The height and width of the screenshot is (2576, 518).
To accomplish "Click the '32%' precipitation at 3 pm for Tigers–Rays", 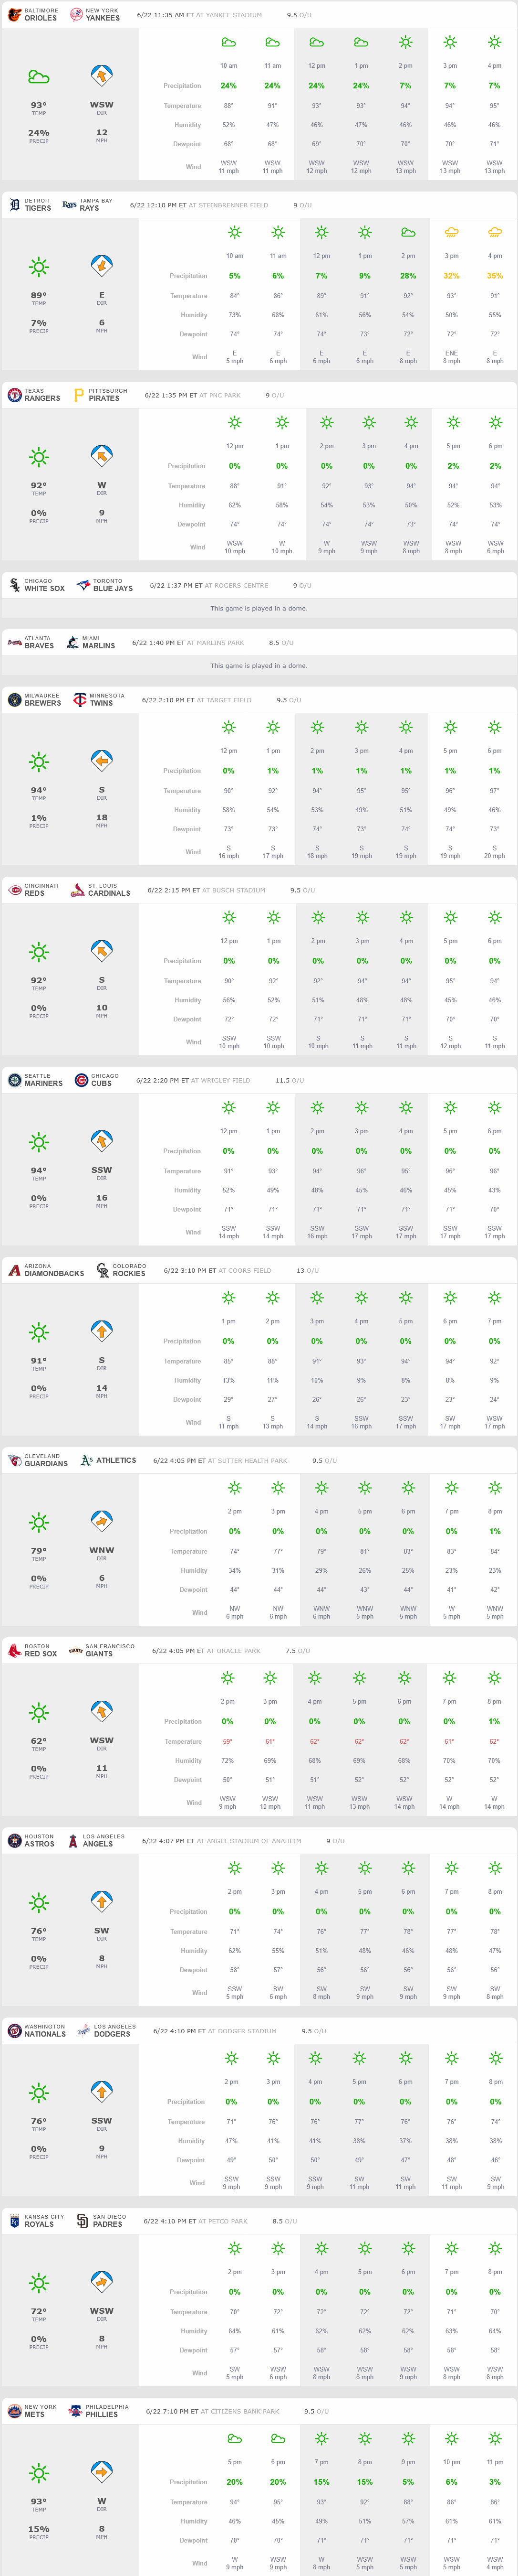I will coord(451,276).
